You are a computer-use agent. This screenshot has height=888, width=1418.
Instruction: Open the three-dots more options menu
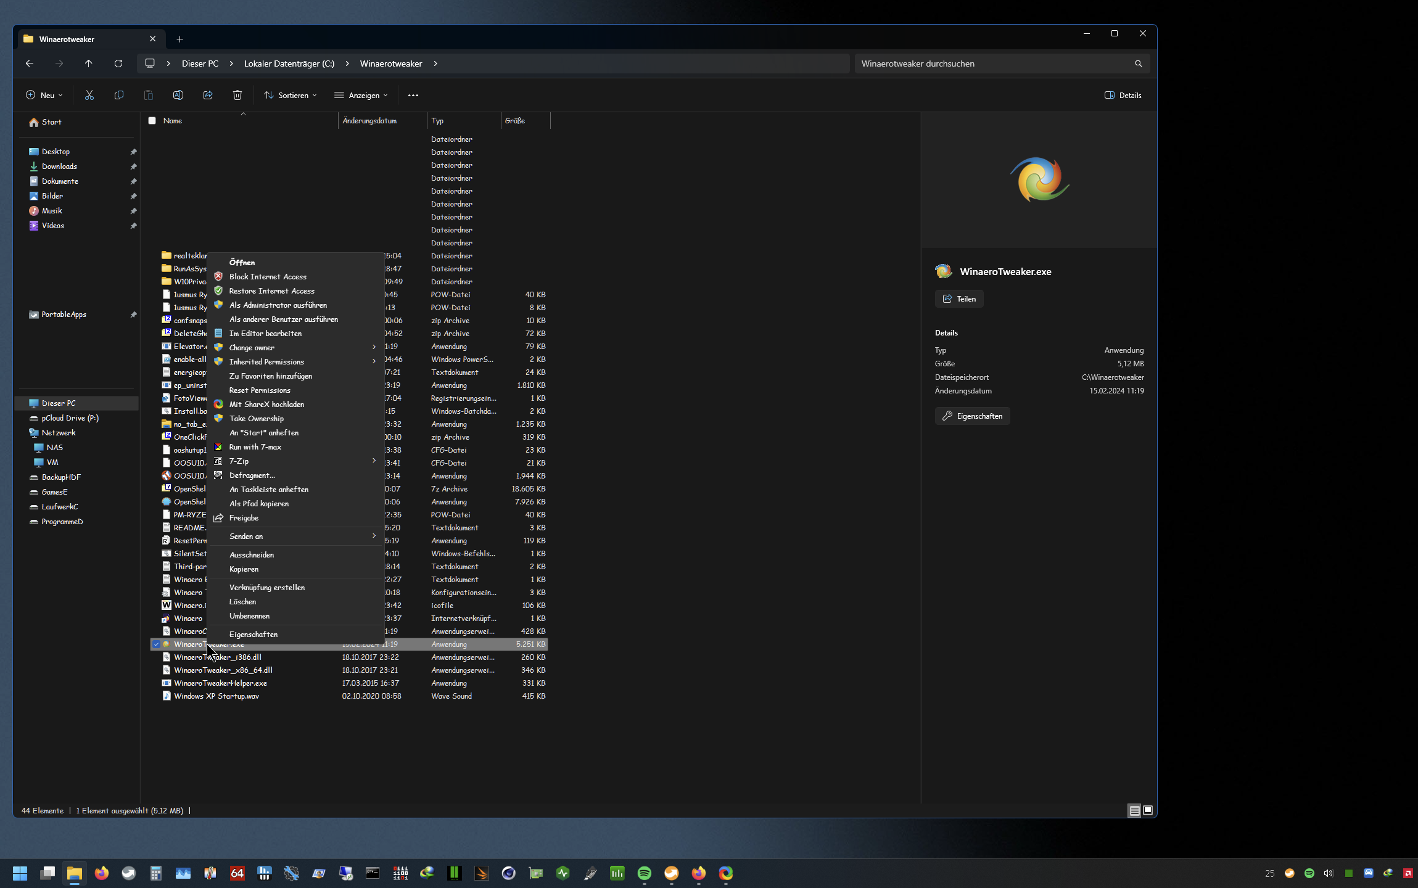(413, 95)
